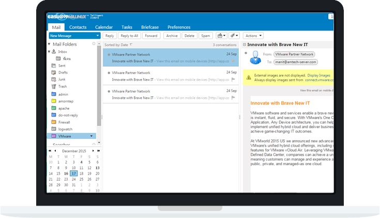Flag the third VMware Partner Network message
Viewport: 380px width, 218px height.
[x=233, y=97]
